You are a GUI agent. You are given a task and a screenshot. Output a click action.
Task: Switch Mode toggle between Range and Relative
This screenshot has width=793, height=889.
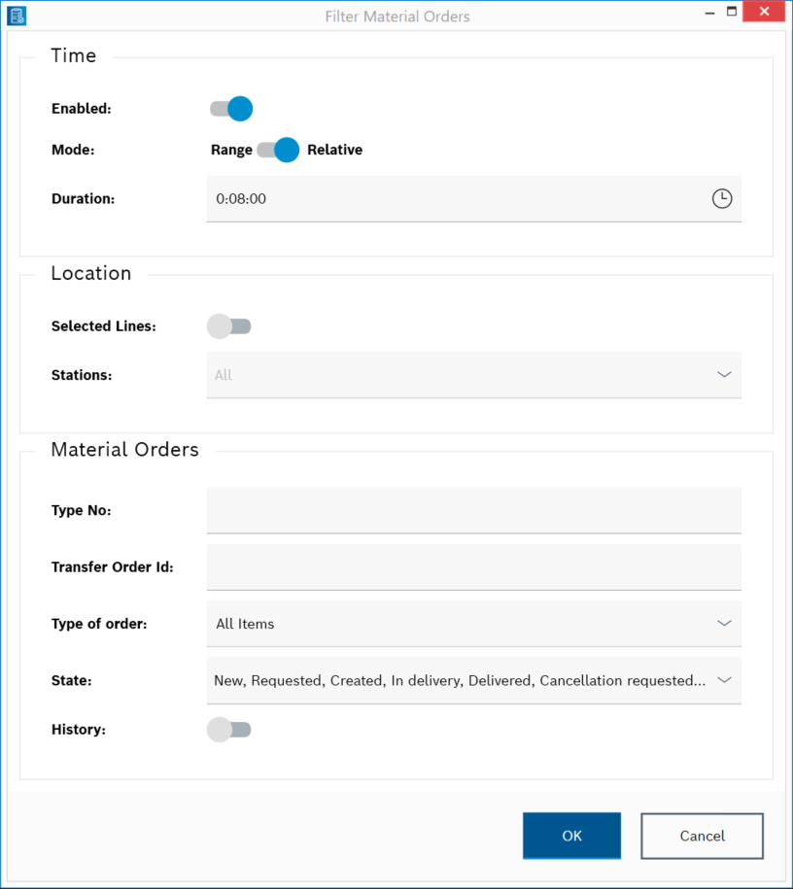[278, 150]
